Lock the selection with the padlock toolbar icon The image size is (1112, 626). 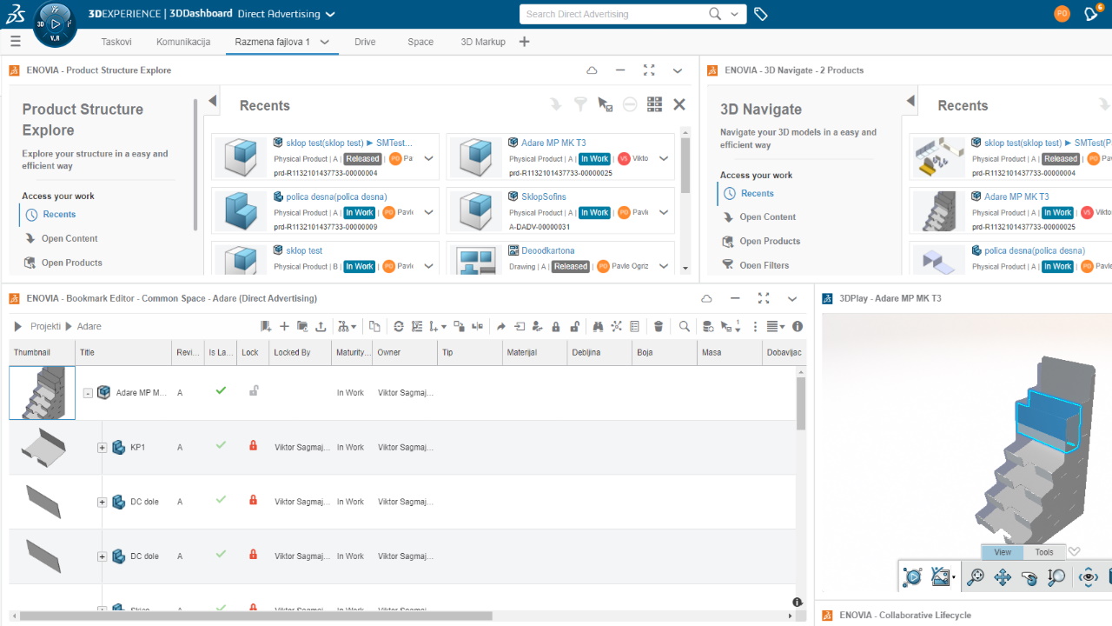click(556, 326)
